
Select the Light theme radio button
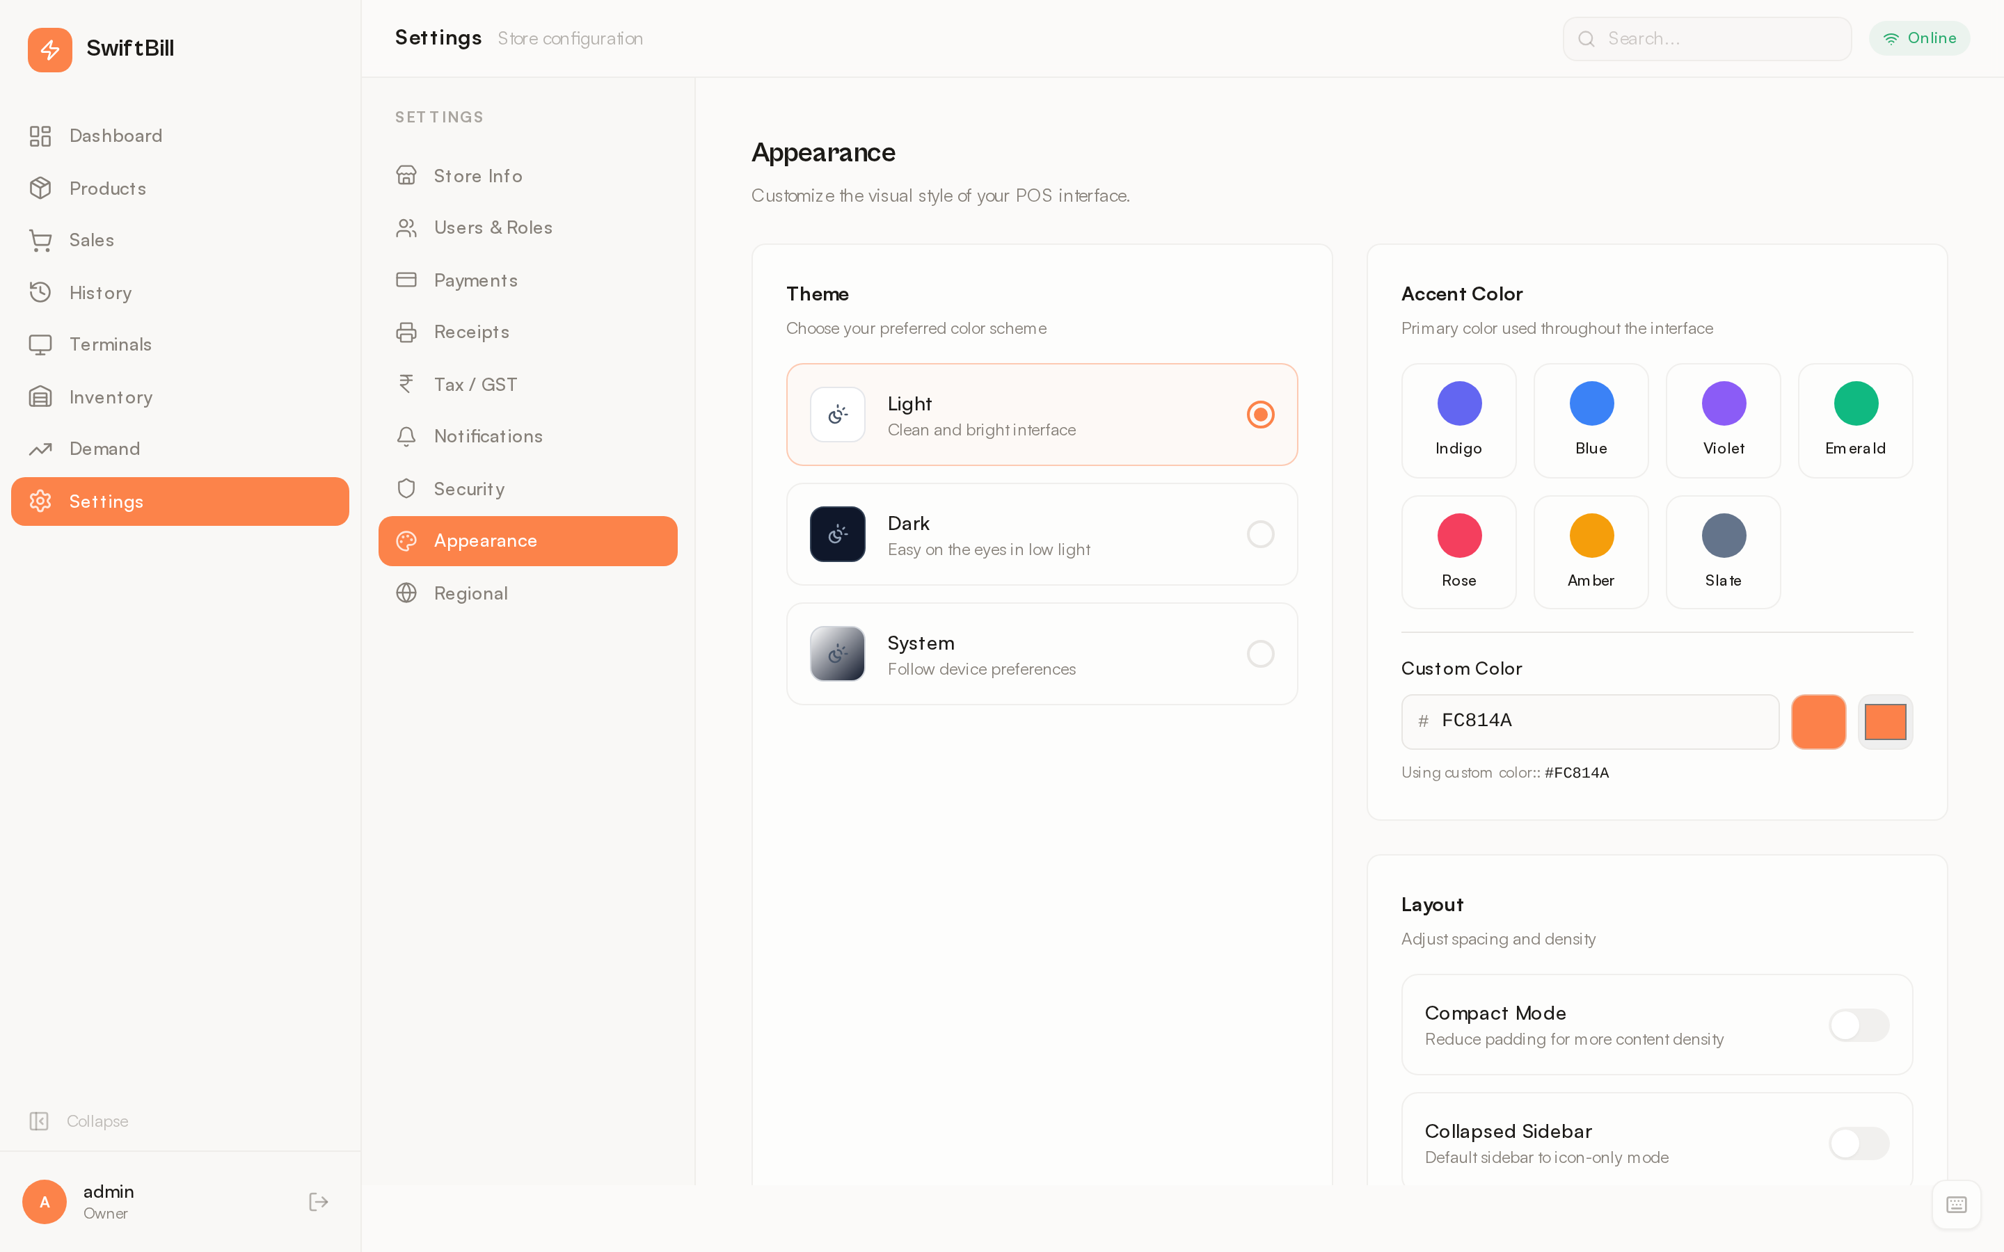(x=1260, y=414)
